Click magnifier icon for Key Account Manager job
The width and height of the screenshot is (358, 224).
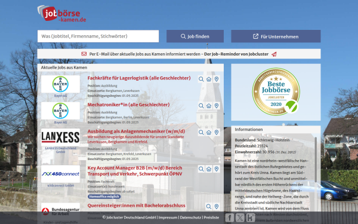click(x=201, y=169)
